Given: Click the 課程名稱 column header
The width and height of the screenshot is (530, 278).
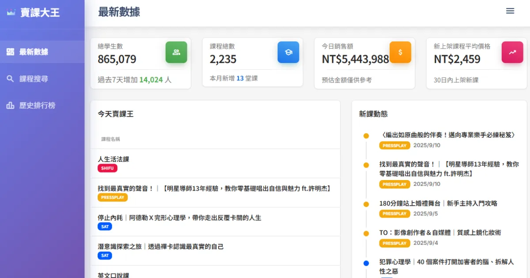Looking at the screenshot, I should click(x=110, y=139).
